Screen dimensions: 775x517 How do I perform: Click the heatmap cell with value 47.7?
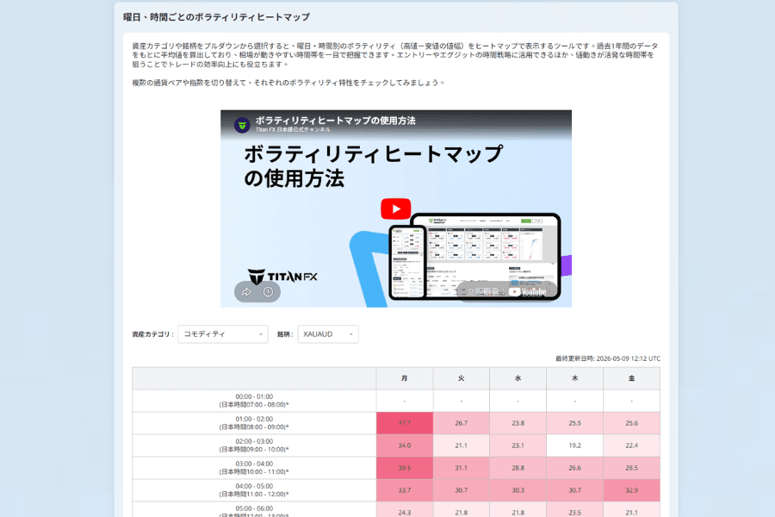click(x=405, y=423)
